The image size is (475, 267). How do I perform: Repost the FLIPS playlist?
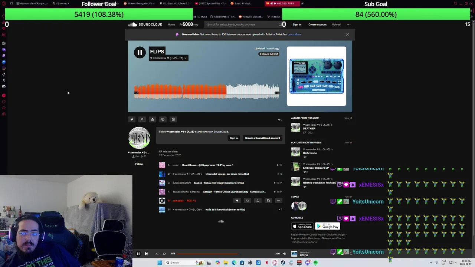tap(142, 119)
